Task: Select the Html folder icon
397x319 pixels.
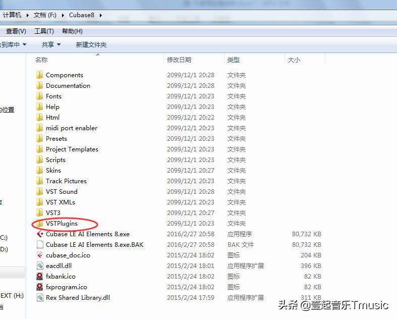Action: [x=39, y=118]
